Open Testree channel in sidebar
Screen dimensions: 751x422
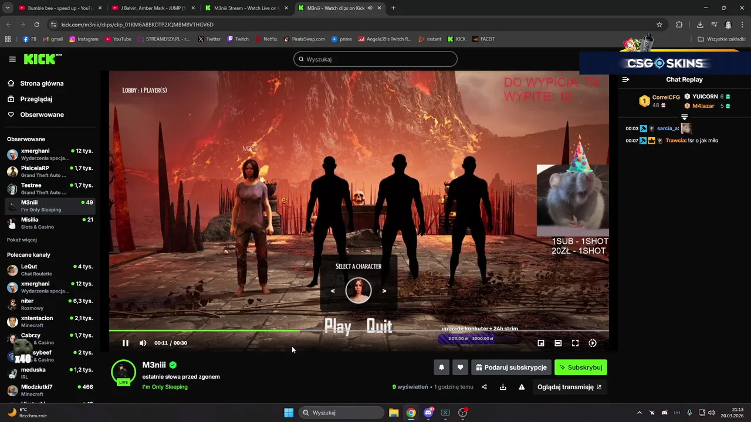tap(50, 189)
